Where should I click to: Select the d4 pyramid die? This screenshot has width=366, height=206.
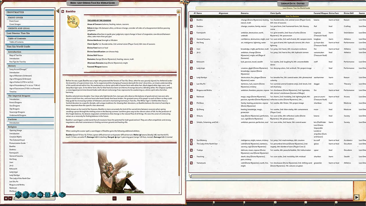[x=55, y=195]
